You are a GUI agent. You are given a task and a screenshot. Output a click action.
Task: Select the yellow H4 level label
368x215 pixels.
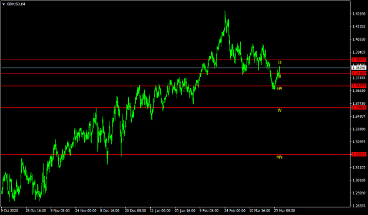[279, 88]
